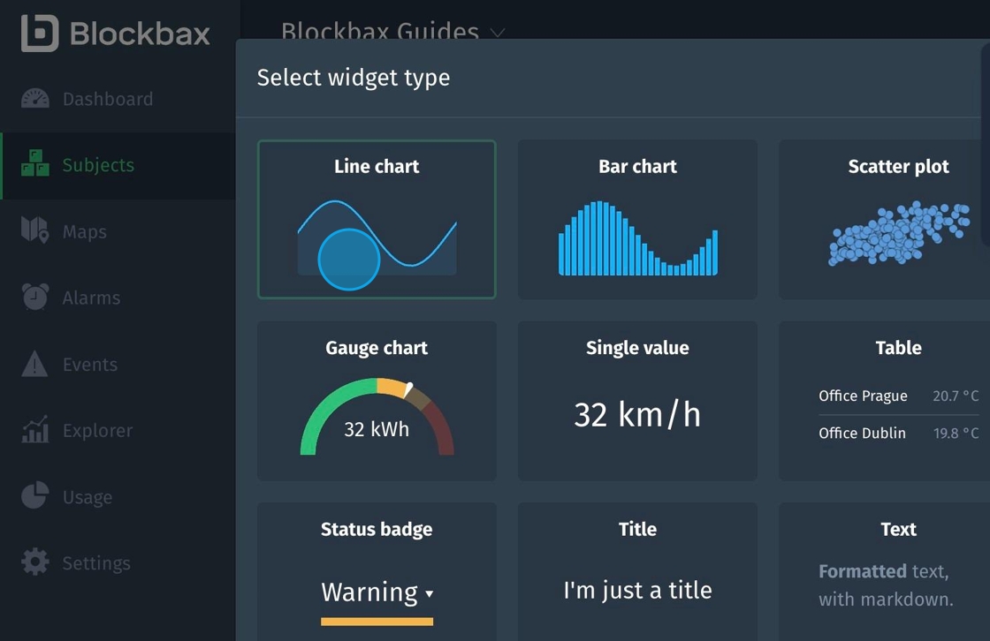Click the Alarms clock icon
The height and width of the screenshot is (641, 990).
(x=35, y=297)
